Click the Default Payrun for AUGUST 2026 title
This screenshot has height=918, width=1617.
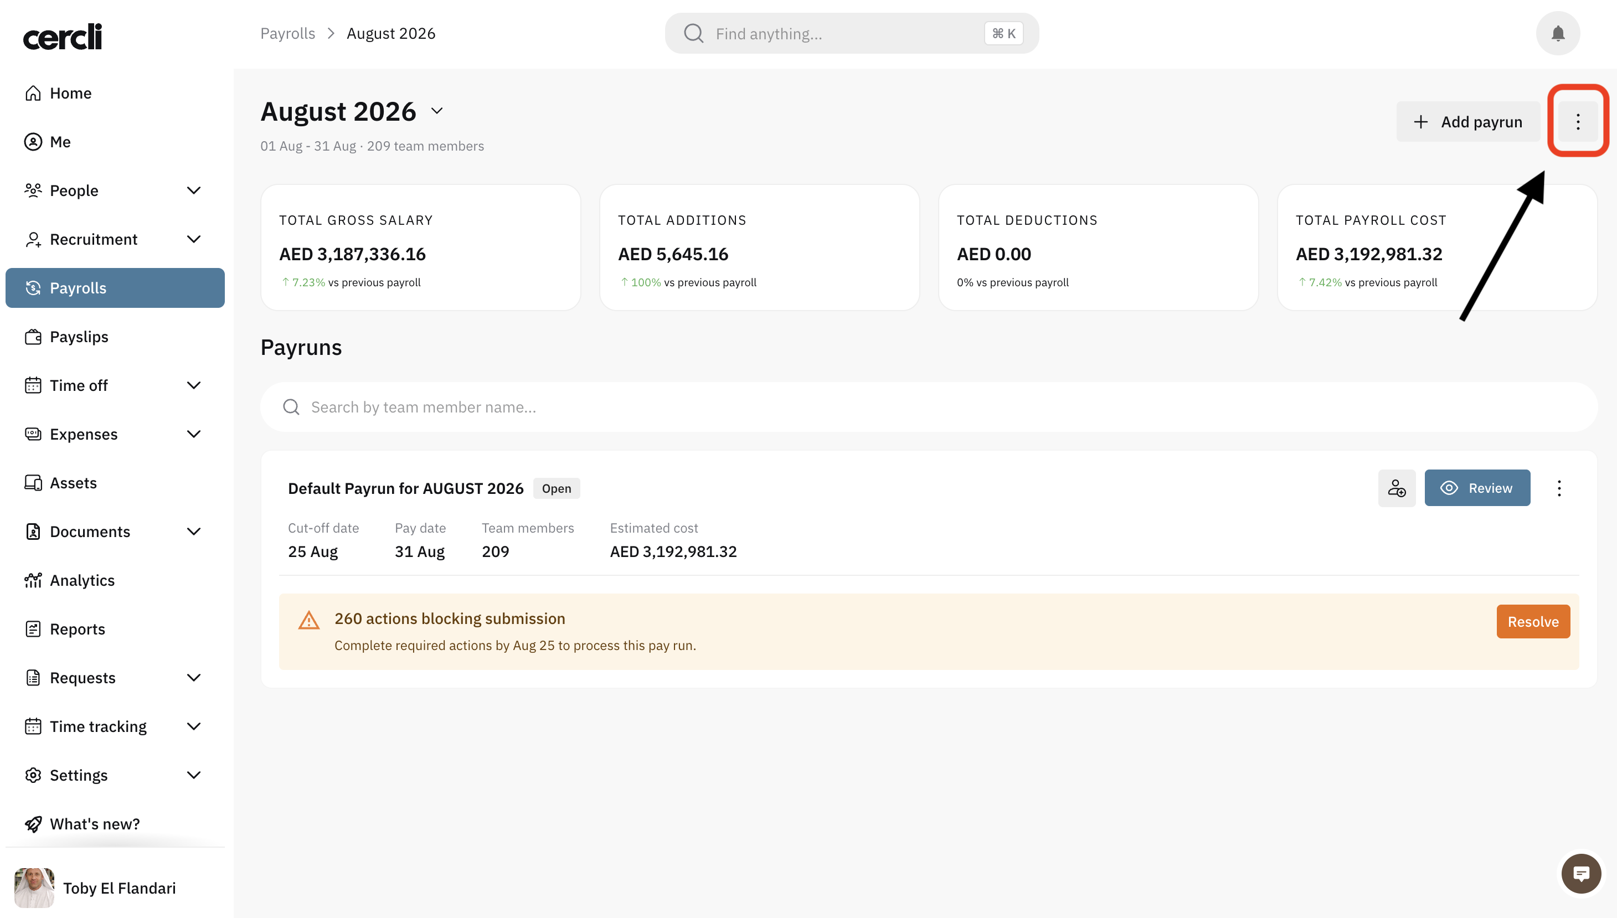click(406, 489)
